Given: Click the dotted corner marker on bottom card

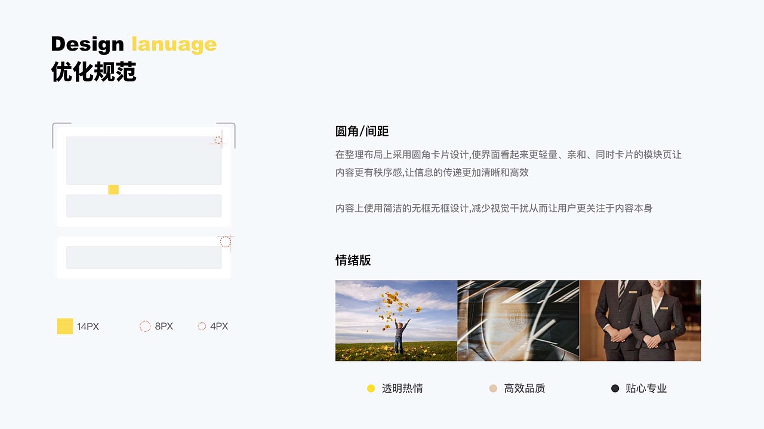Looking at the screenshot, I should pyautogui.click(x=225, y=242).
